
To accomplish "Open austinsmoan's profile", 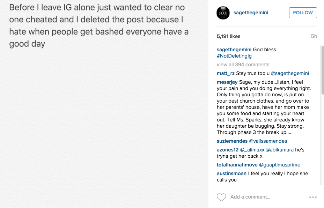I will 232,173.
